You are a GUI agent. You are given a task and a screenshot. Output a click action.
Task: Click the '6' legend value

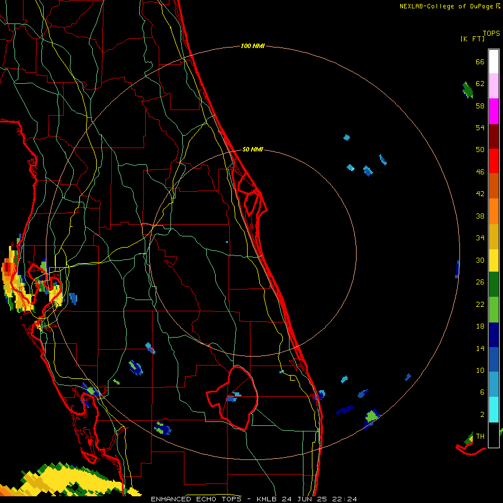pyautogui.click(x=482, y=392)
